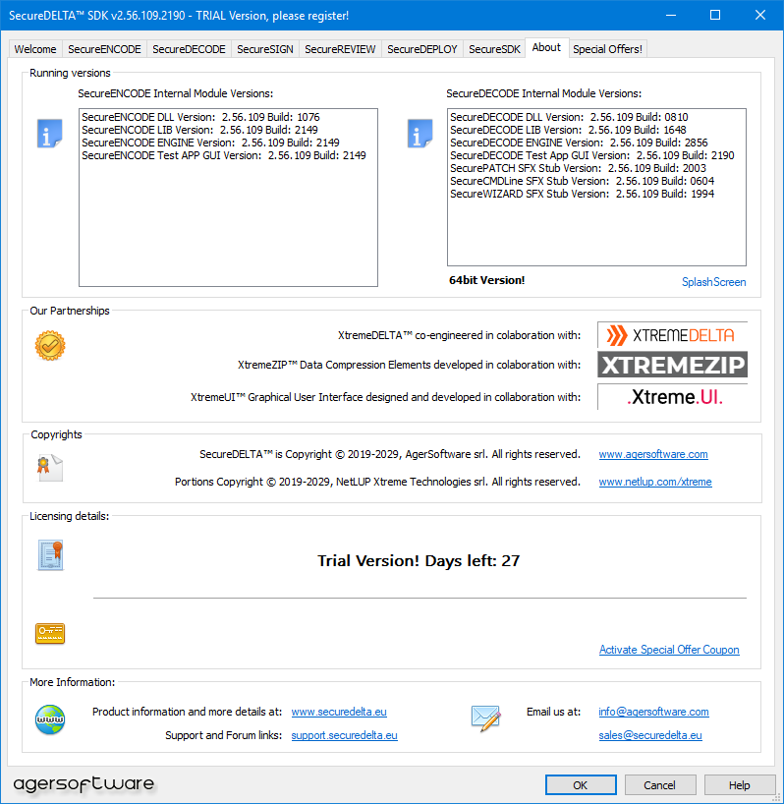Click the XTREMEZIP logo
The image size is (784, 804).
click(x=672, y=365)
